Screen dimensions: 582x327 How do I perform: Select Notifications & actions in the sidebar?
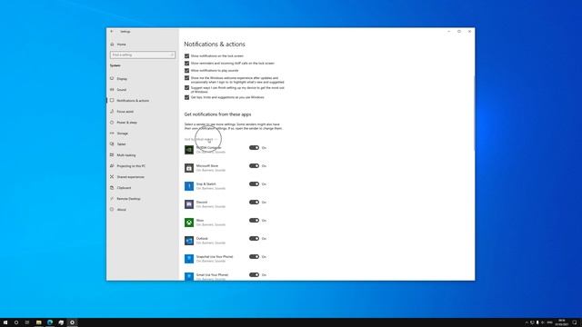tap(133, 101)
